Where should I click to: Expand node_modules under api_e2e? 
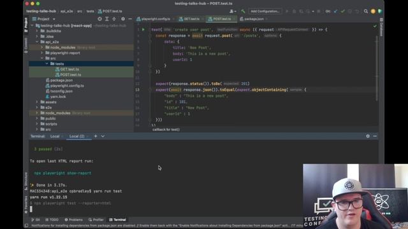(42, 48)
